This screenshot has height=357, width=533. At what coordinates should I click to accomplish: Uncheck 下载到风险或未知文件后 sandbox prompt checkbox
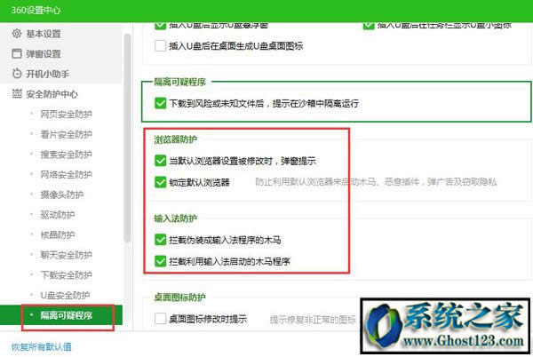160,103
